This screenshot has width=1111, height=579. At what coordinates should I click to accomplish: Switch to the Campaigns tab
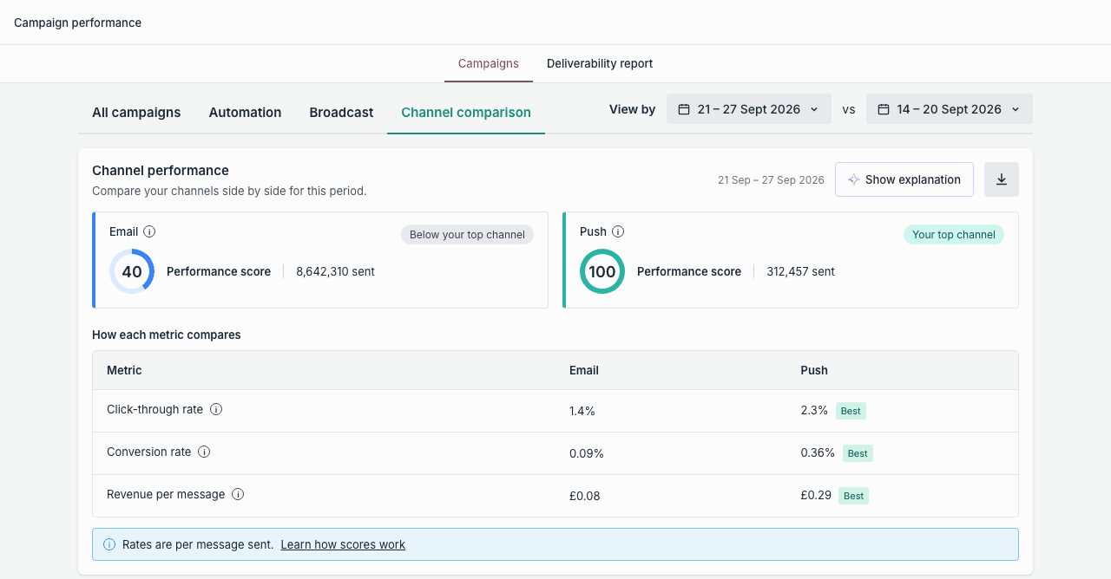tap(489, 63)
